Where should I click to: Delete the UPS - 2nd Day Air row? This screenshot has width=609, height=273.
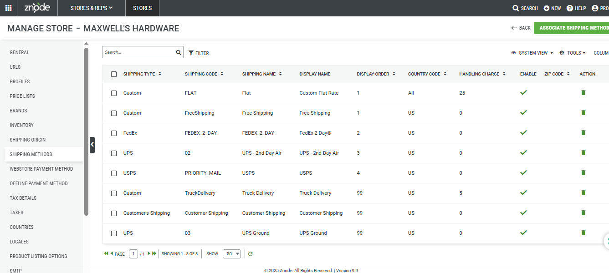tap(583, 153)
